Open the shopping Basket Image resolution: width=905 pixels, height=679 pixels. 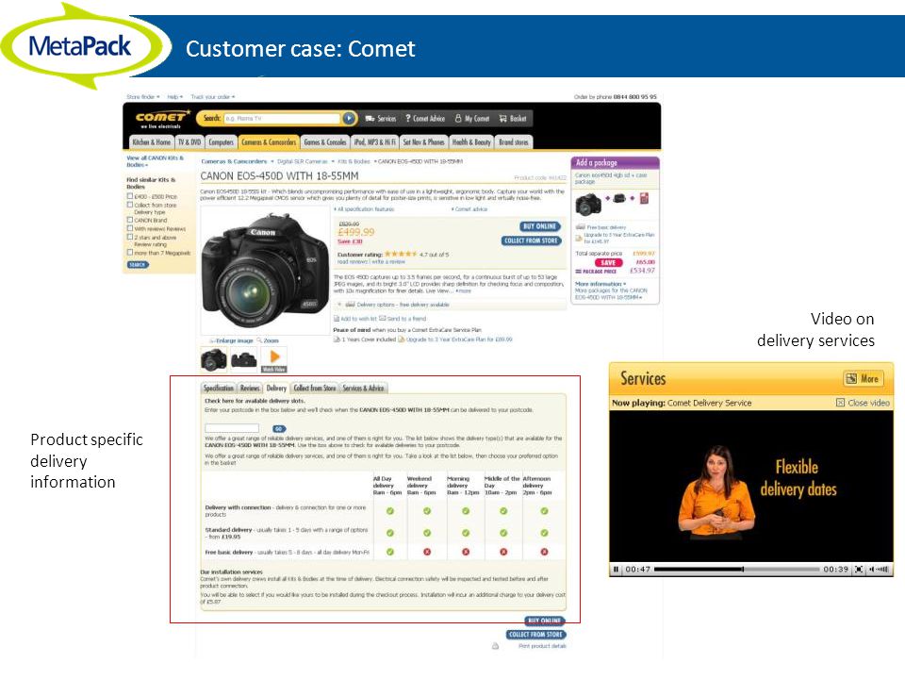coord(513,119)
